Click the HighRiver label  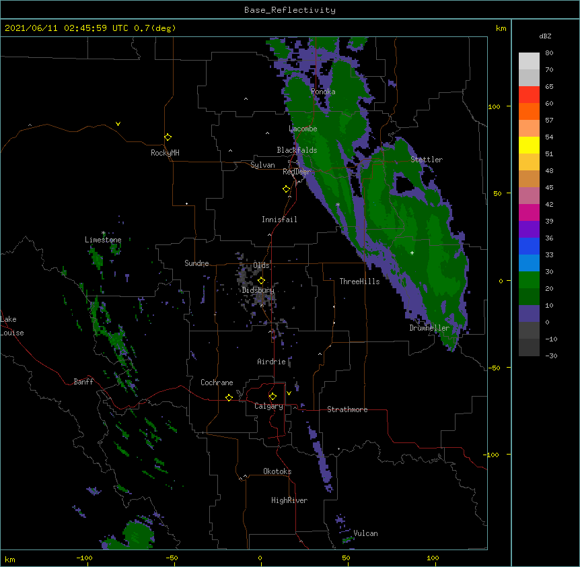click(289, 500)
